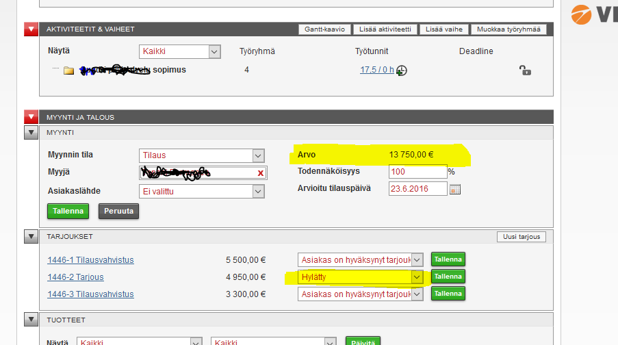Collapse the Myynti ja Talous red arrow
Viewport: 618px width, 345px height.
(31, 117)
